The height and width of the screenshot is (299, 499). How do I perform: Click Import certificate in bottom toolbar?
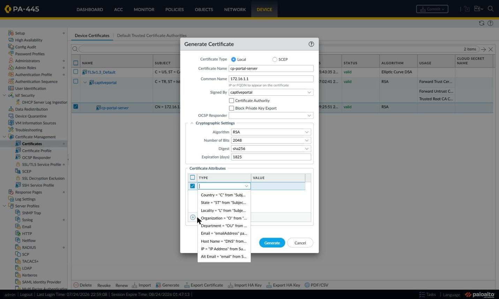pos(141,285)
